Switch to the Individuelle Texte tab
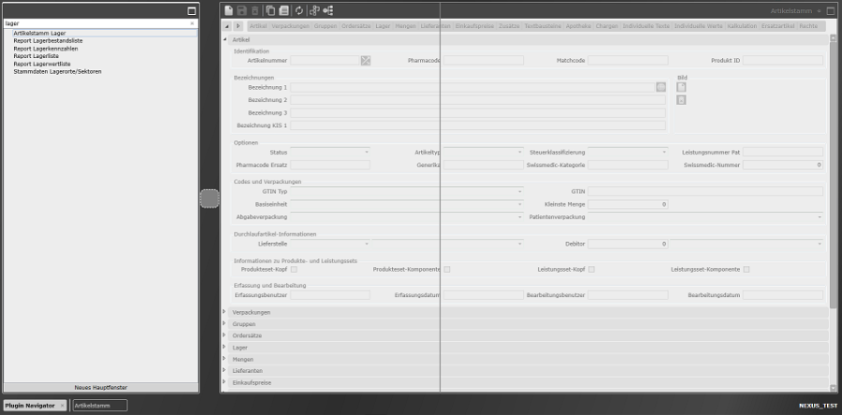This screenshot has height=415, width=842. click(x=646, y=26)
